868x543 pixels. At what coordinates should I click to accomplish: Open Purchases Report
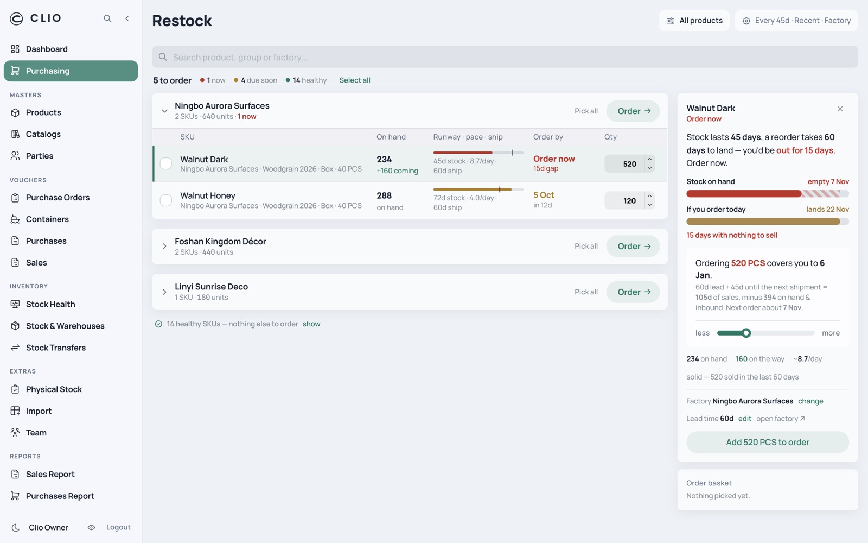[71, 496]
